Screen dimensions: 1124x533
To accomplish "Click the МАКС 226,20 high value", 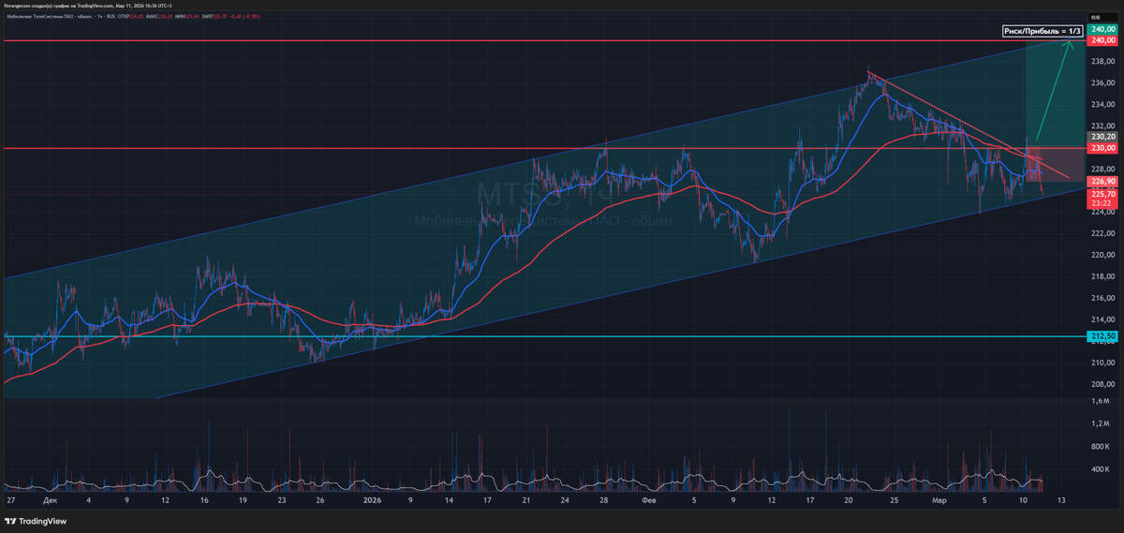I will coord(158,16).
